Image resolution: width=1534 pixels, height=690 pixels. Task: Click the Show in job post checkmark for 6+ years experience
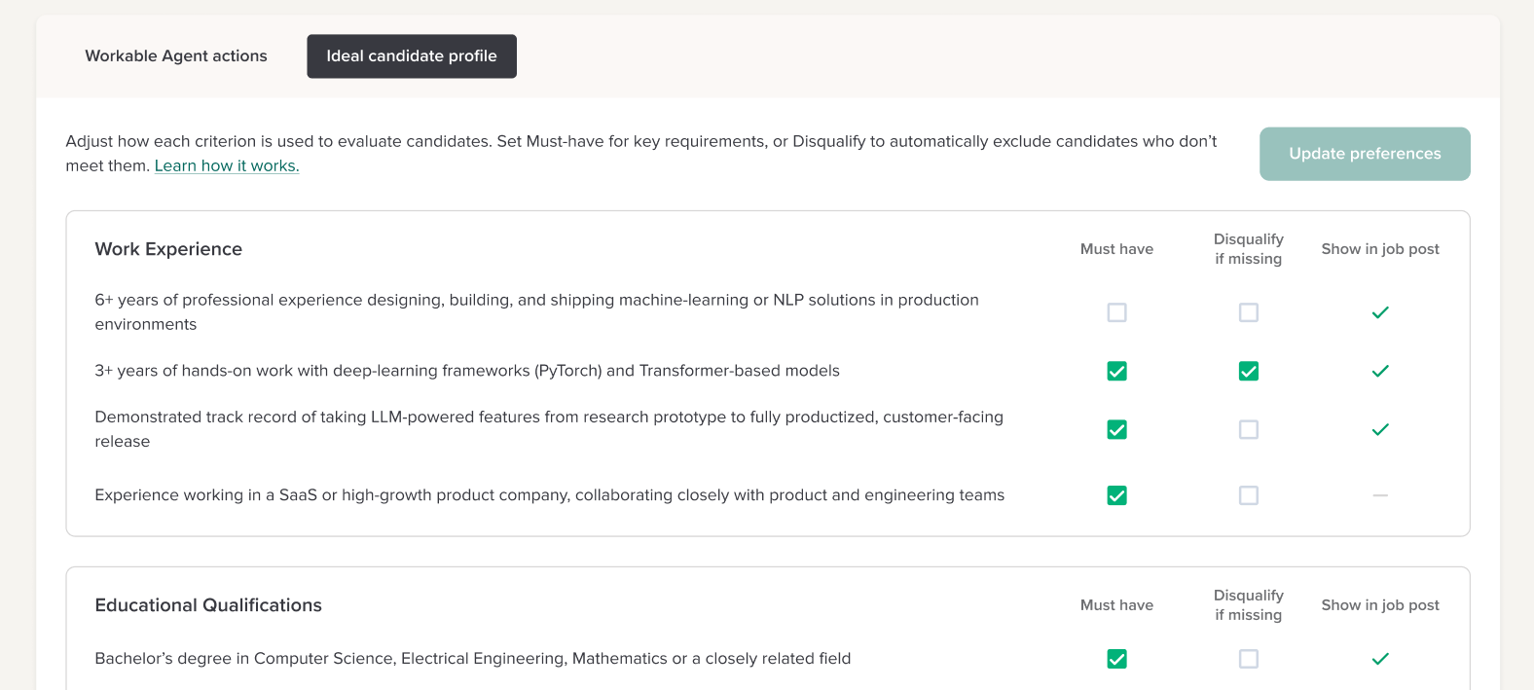pos(1379,312)
